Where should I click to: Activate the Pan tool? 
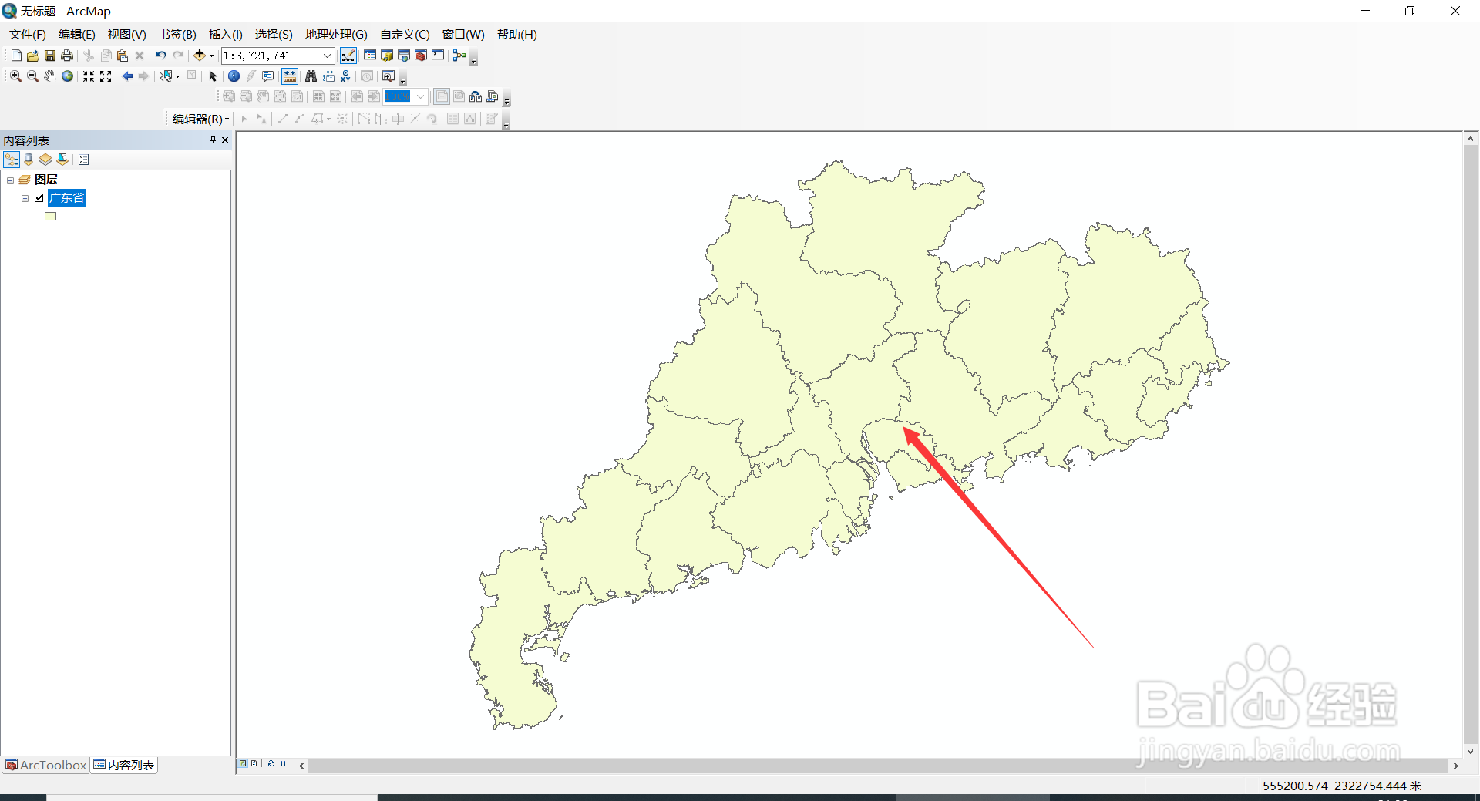[x=49, y=76]
